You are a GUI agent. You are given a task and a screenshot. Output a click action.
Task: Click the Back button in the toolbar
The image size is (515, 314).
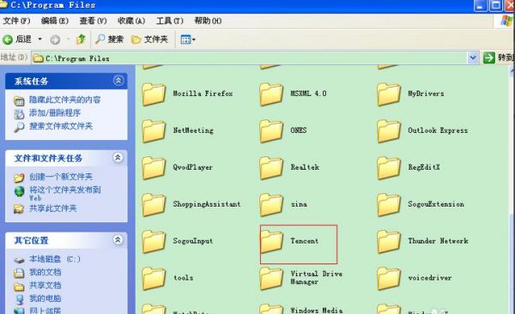point(17,39)
